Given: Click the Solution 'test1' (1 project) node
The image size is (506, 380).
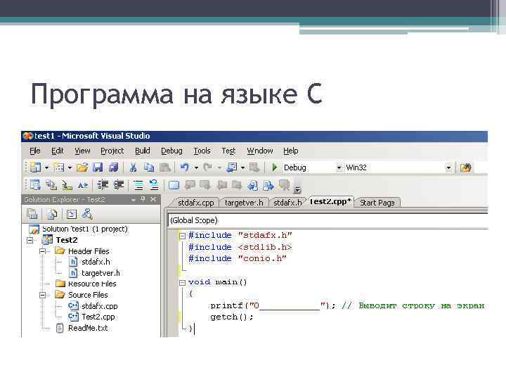Looking at the screenshot, I should 85,229.
